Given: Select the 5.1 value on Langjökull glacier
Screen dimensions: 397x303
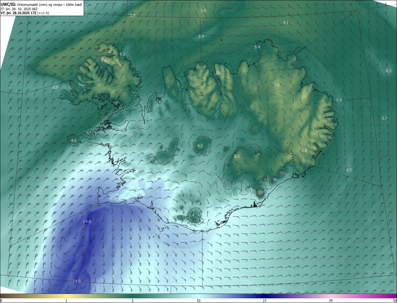Looking at the screenshot, I should tap(161, 148).
